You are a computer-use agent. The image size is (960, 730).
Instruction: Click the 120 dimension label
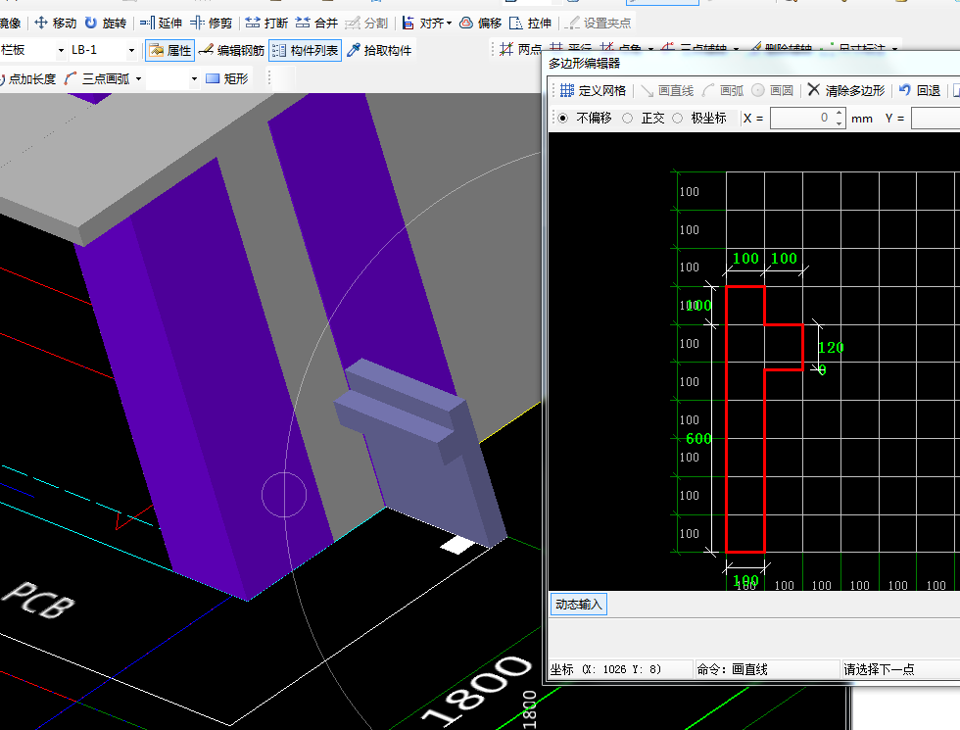click(x=831, y=348)
